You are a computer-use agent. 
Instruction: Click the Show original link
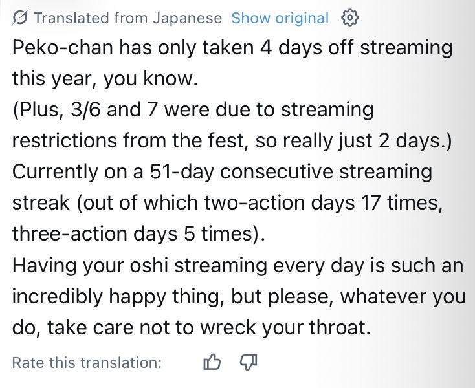280,17
